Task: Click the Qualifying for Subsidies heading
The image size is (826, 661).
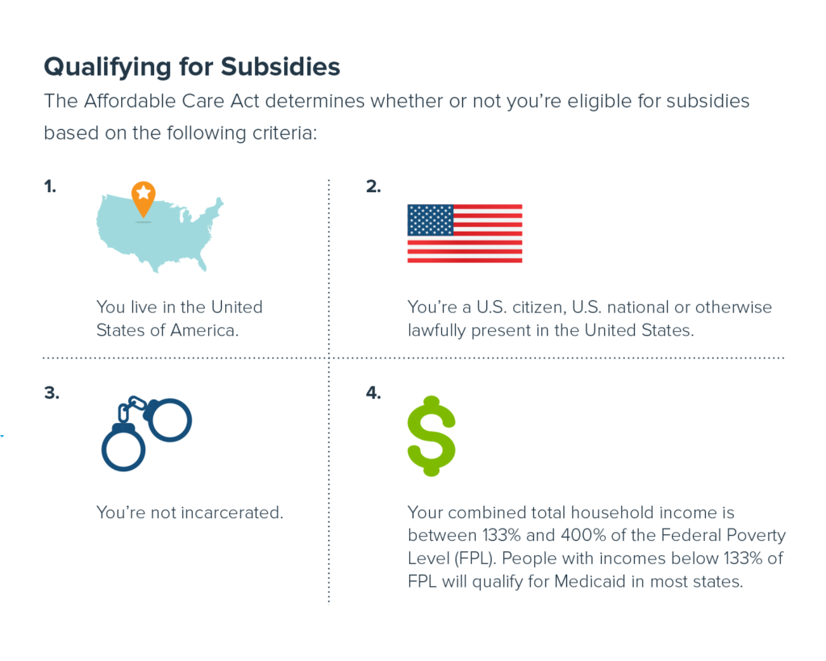Action: pyautogui.click(x=192, y=67)
